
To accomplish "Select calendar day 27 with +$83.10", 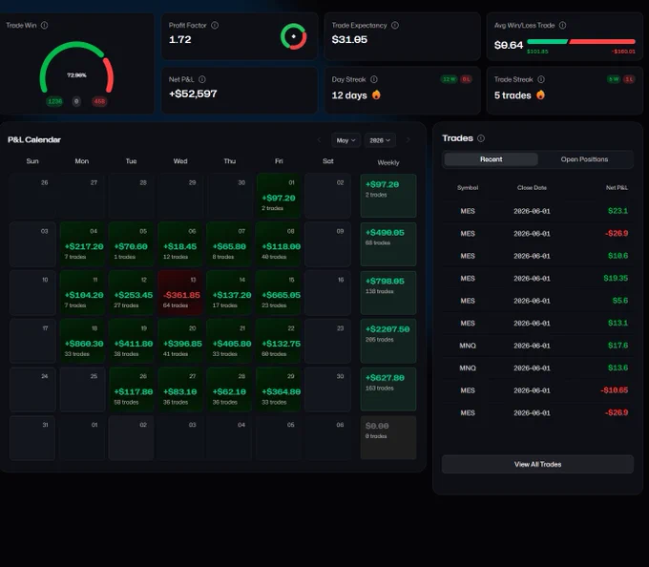I will click(180, 389).
